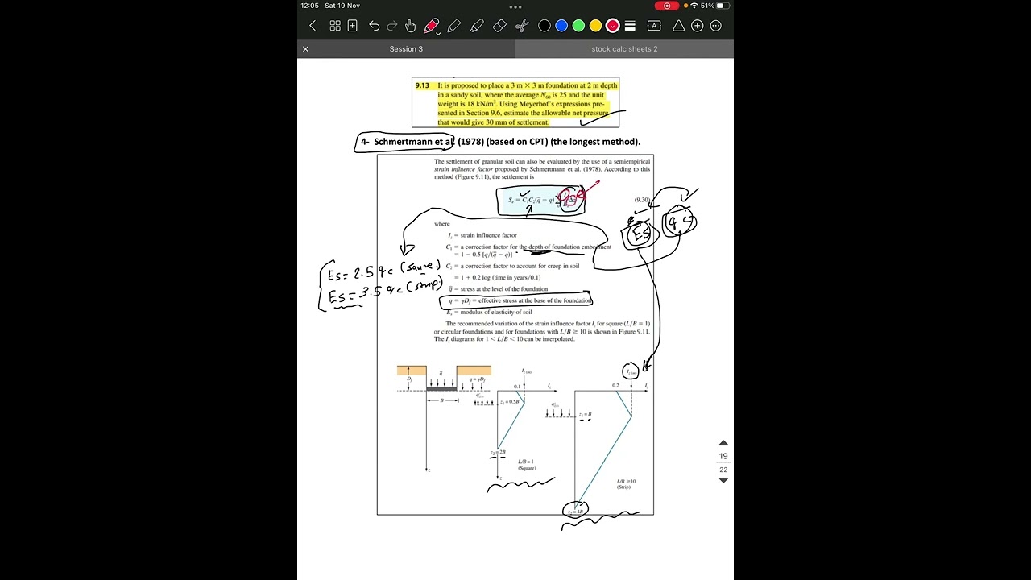Viewport: 1031px width, 580px height.
Task: Open the red color dropdown swatch
Action: click(613, 26)
